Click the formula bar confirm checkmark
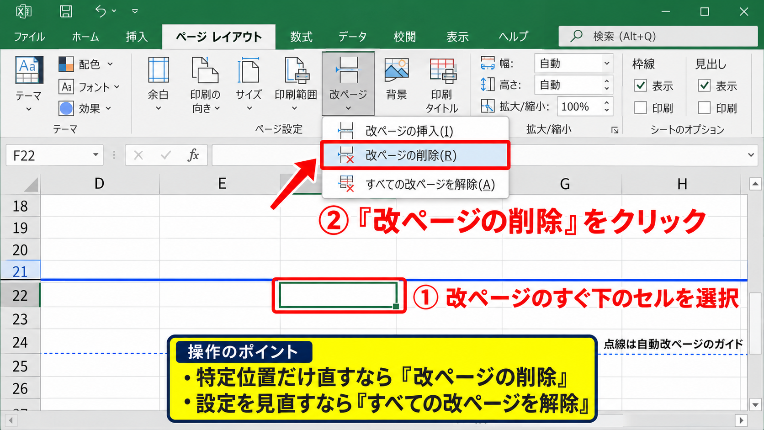Image resolution: width=764 pixels, height=430 pixels. point(165,155)
